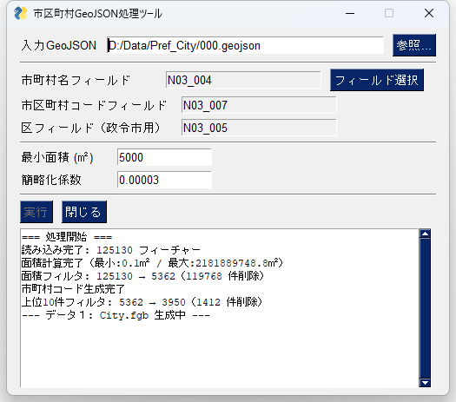456x402 pixels.
Task: Select the 市区町村コードフィールド N03_007 box
Action: pyautogui.click(x=259, y=105)
